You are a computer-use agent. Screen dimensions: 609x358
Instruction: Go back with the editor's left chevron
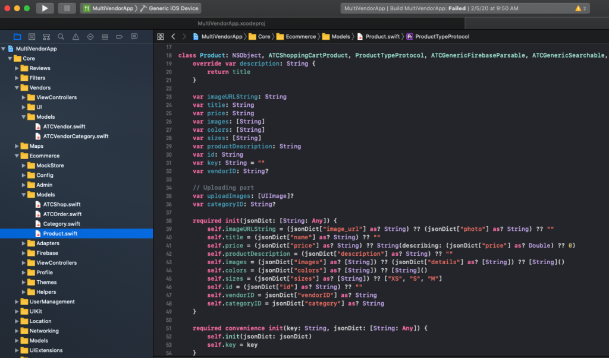[x=173, y=36]
